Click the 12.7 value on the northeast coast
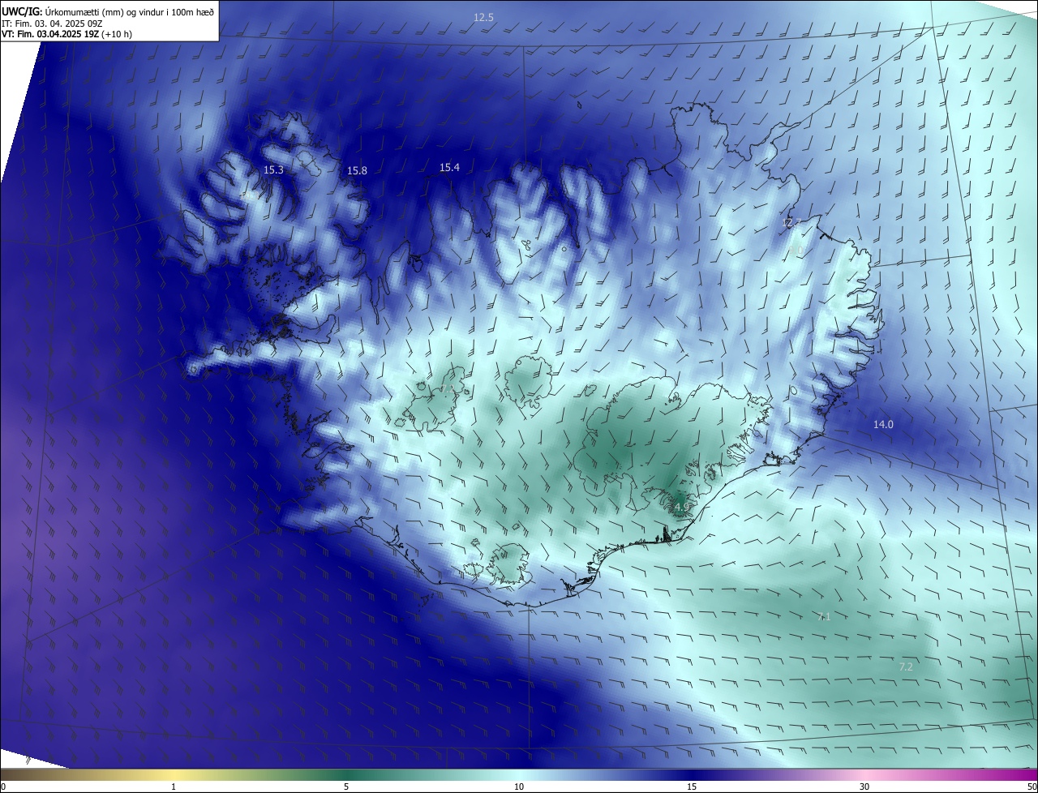This screenshot has width=1038, height=793. pyautogui.click(x=791, y=222)
